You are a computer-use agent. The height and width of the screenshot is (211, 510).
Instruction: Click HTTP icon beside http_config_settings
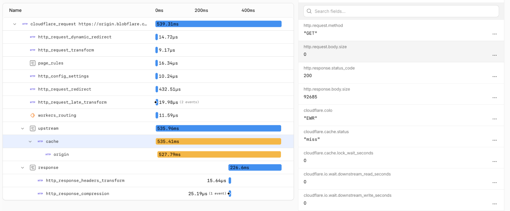tap(33, 76)
